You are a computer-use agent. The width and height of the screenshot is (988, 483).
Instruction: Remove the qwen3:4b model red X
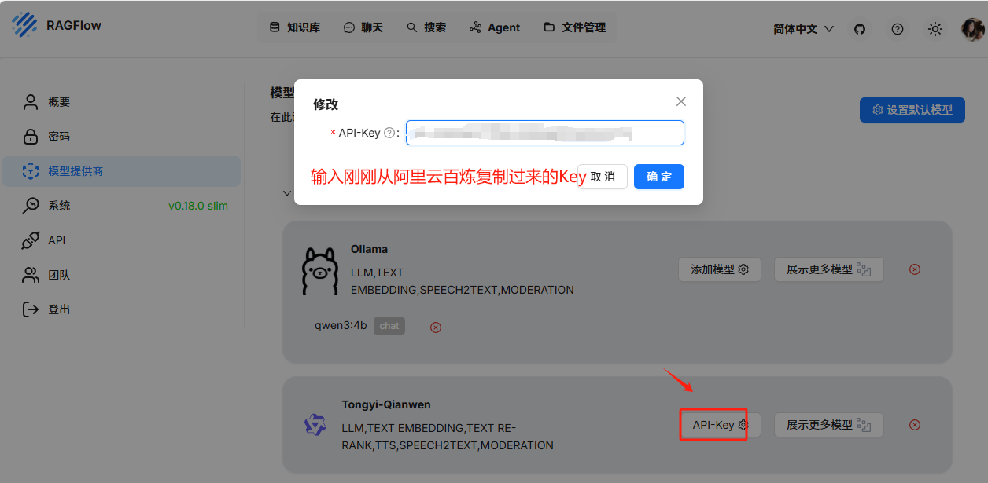[x=436, y=327]
